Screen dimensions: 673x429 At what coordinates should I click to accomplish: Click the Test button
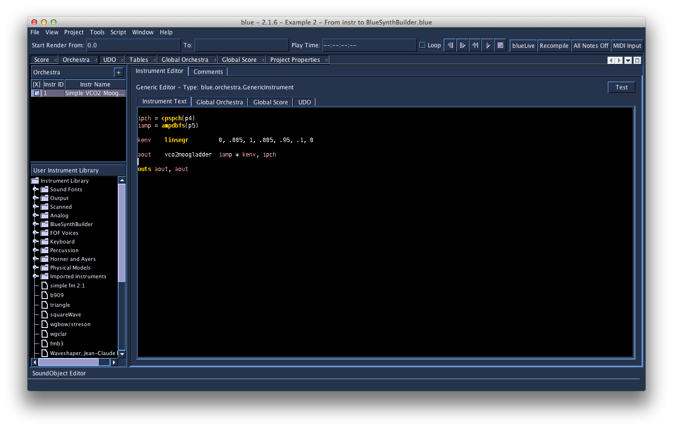[x=621, y=87]
